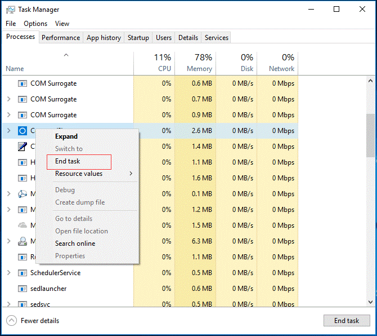Expand the highlighted 2.6 MB process row arrow

[x=8, y=131]
